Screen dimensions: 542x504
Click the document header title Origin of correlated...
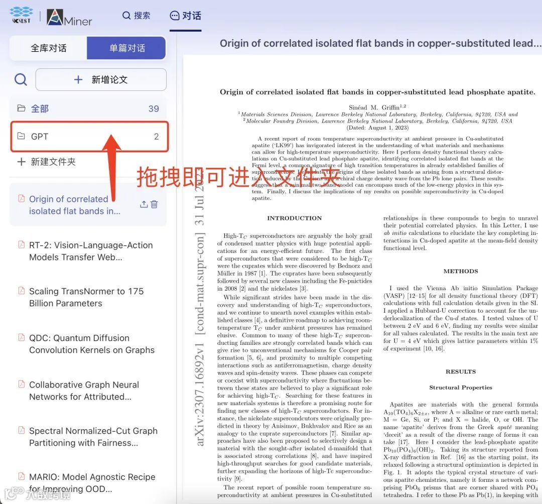click(380, 43)
